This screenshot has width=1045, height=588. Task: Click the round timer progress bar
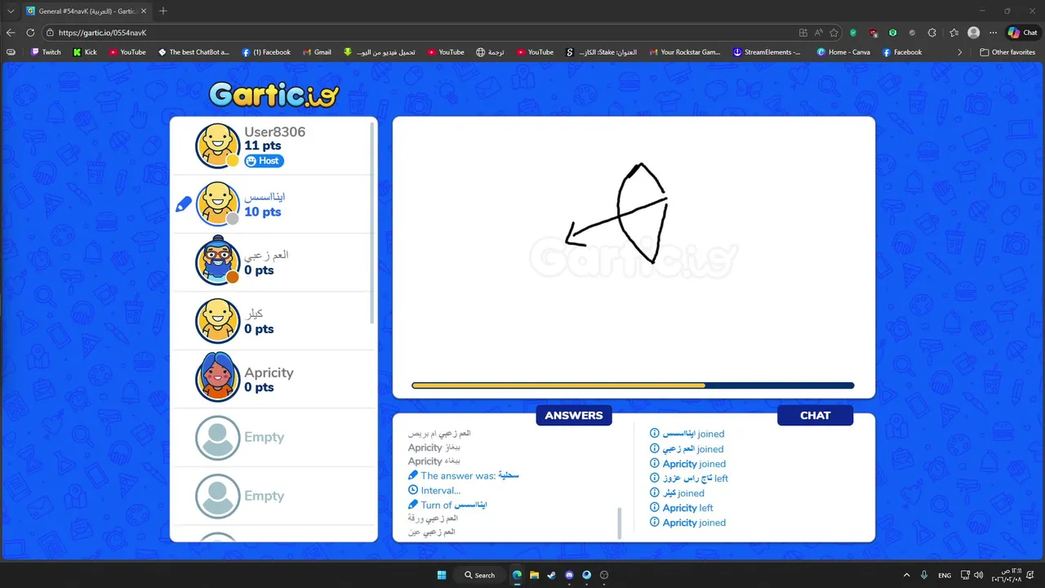(633, 385)
